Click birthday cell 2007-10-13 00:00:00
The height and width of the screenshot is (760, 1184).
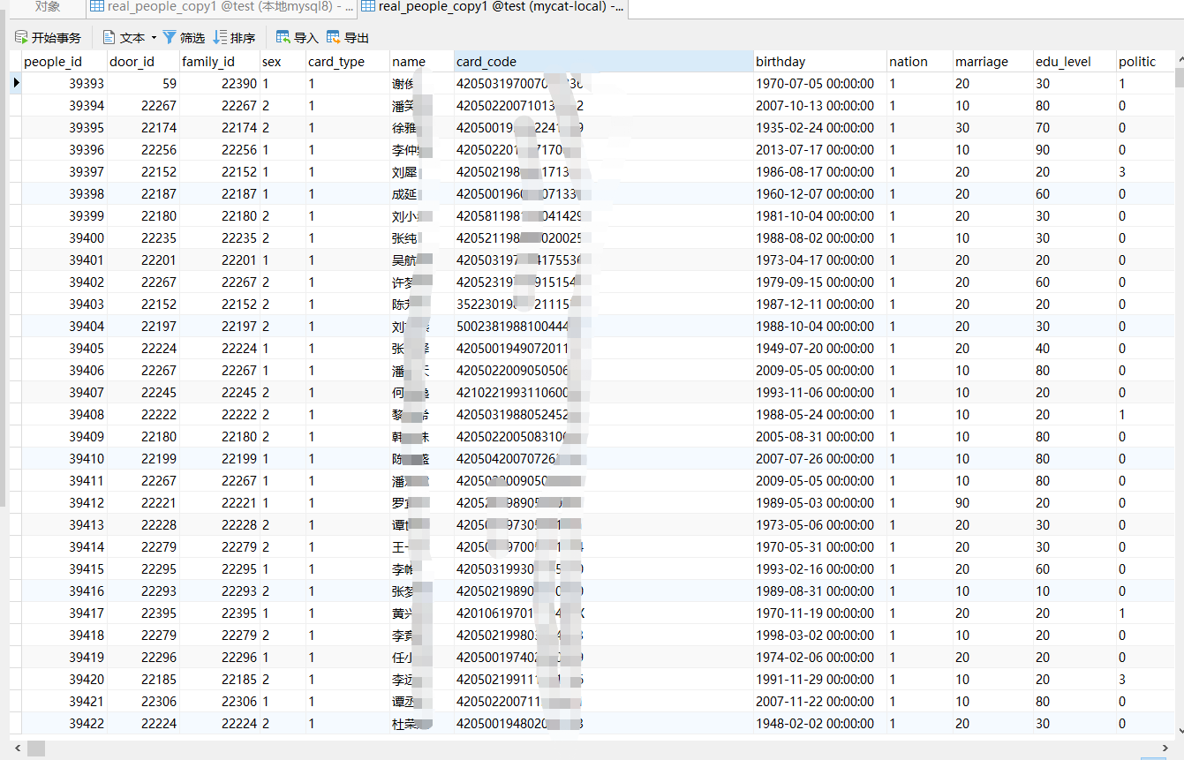[x=820, y=106]
